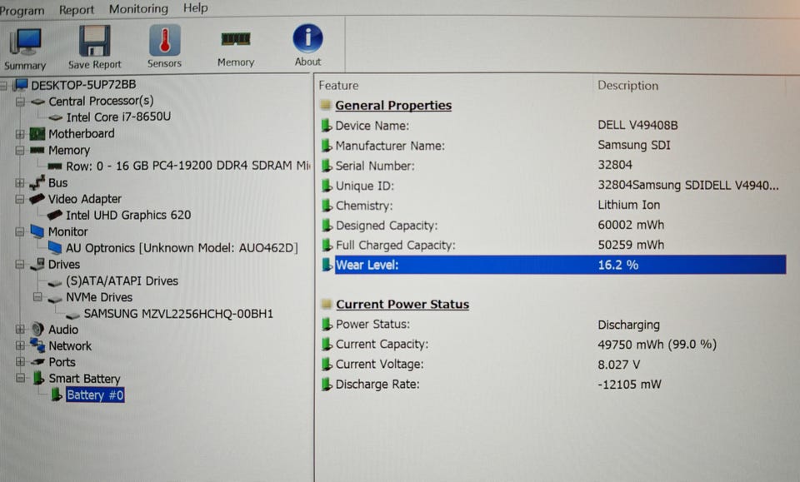Select the Current Voltage row

[553, 365]
